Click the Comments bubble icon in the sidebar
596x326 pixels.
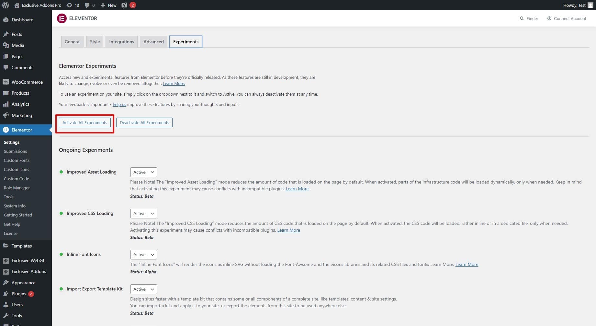point(6,68)
